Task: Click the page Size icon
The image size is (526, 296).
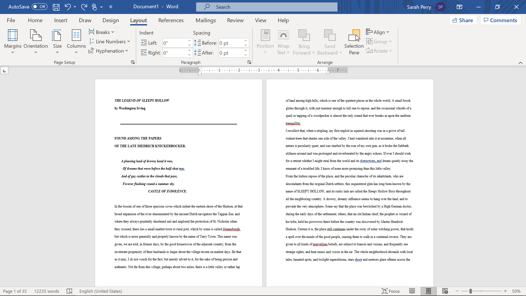Action: [x=57, y=36]
